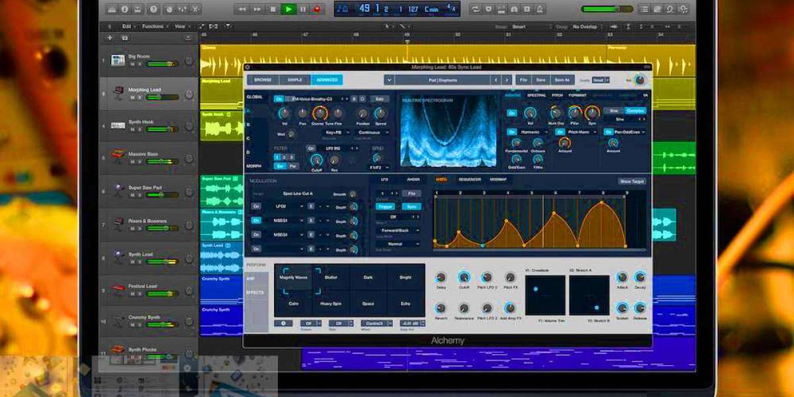Viewport: 794px width, 397px height.
Task: Click the Show Target button
Action: tap(632, 181)
